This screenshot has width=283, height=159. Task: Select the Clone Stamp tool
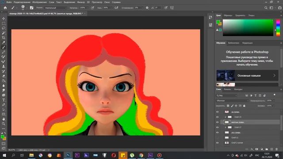pyautogui.click(x=4, y=66)
